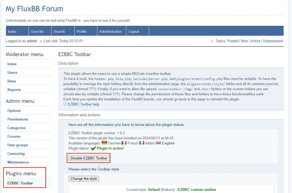Click the Change the style button

tap(84, 179)
